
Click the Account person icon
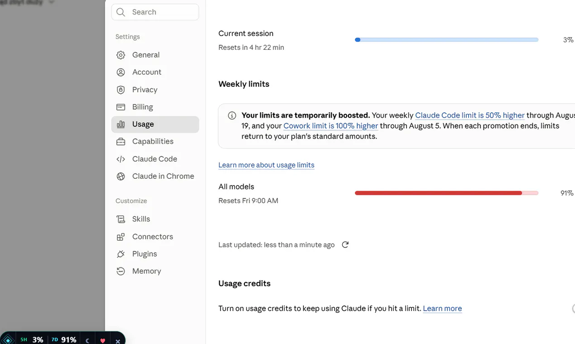pos(120,72)
